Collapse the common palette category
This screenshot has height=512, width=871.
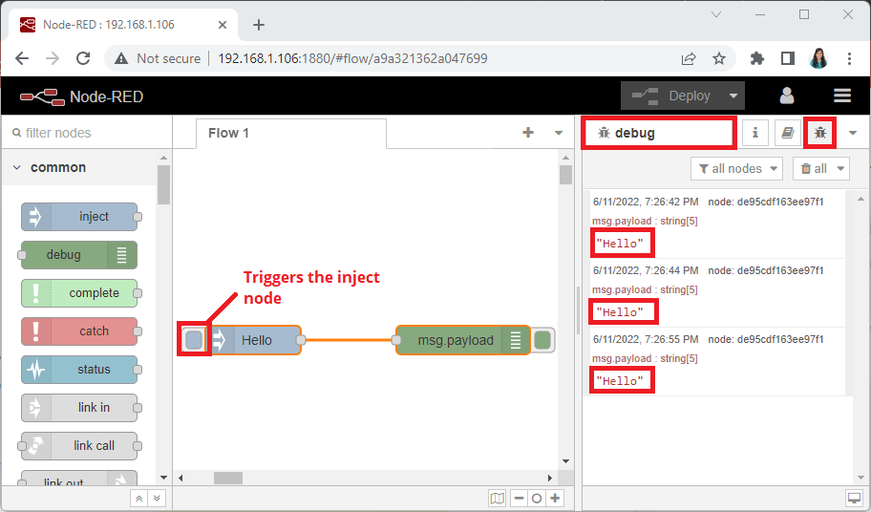[x=17, y=168]
